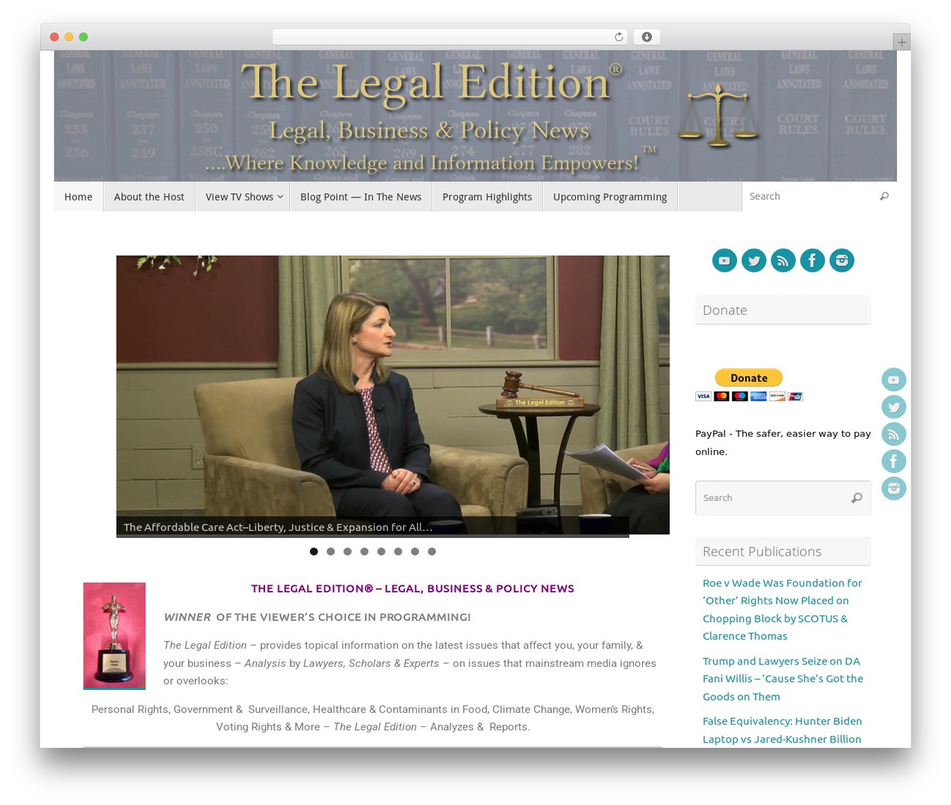Click the floating YouTube icon at the right edge
Screen dimensions: 951x805
click(x=894, y=379)
